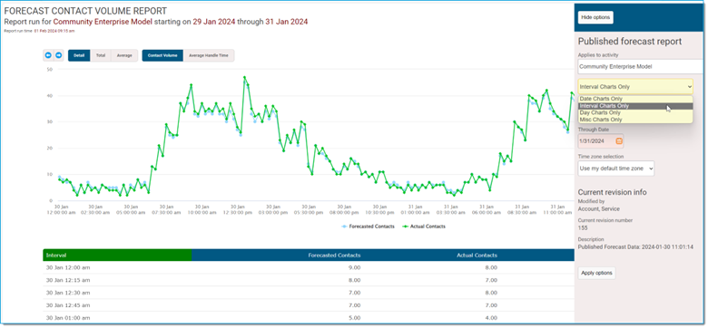Click the 'Published forecast report' heading

click(630, 42)
